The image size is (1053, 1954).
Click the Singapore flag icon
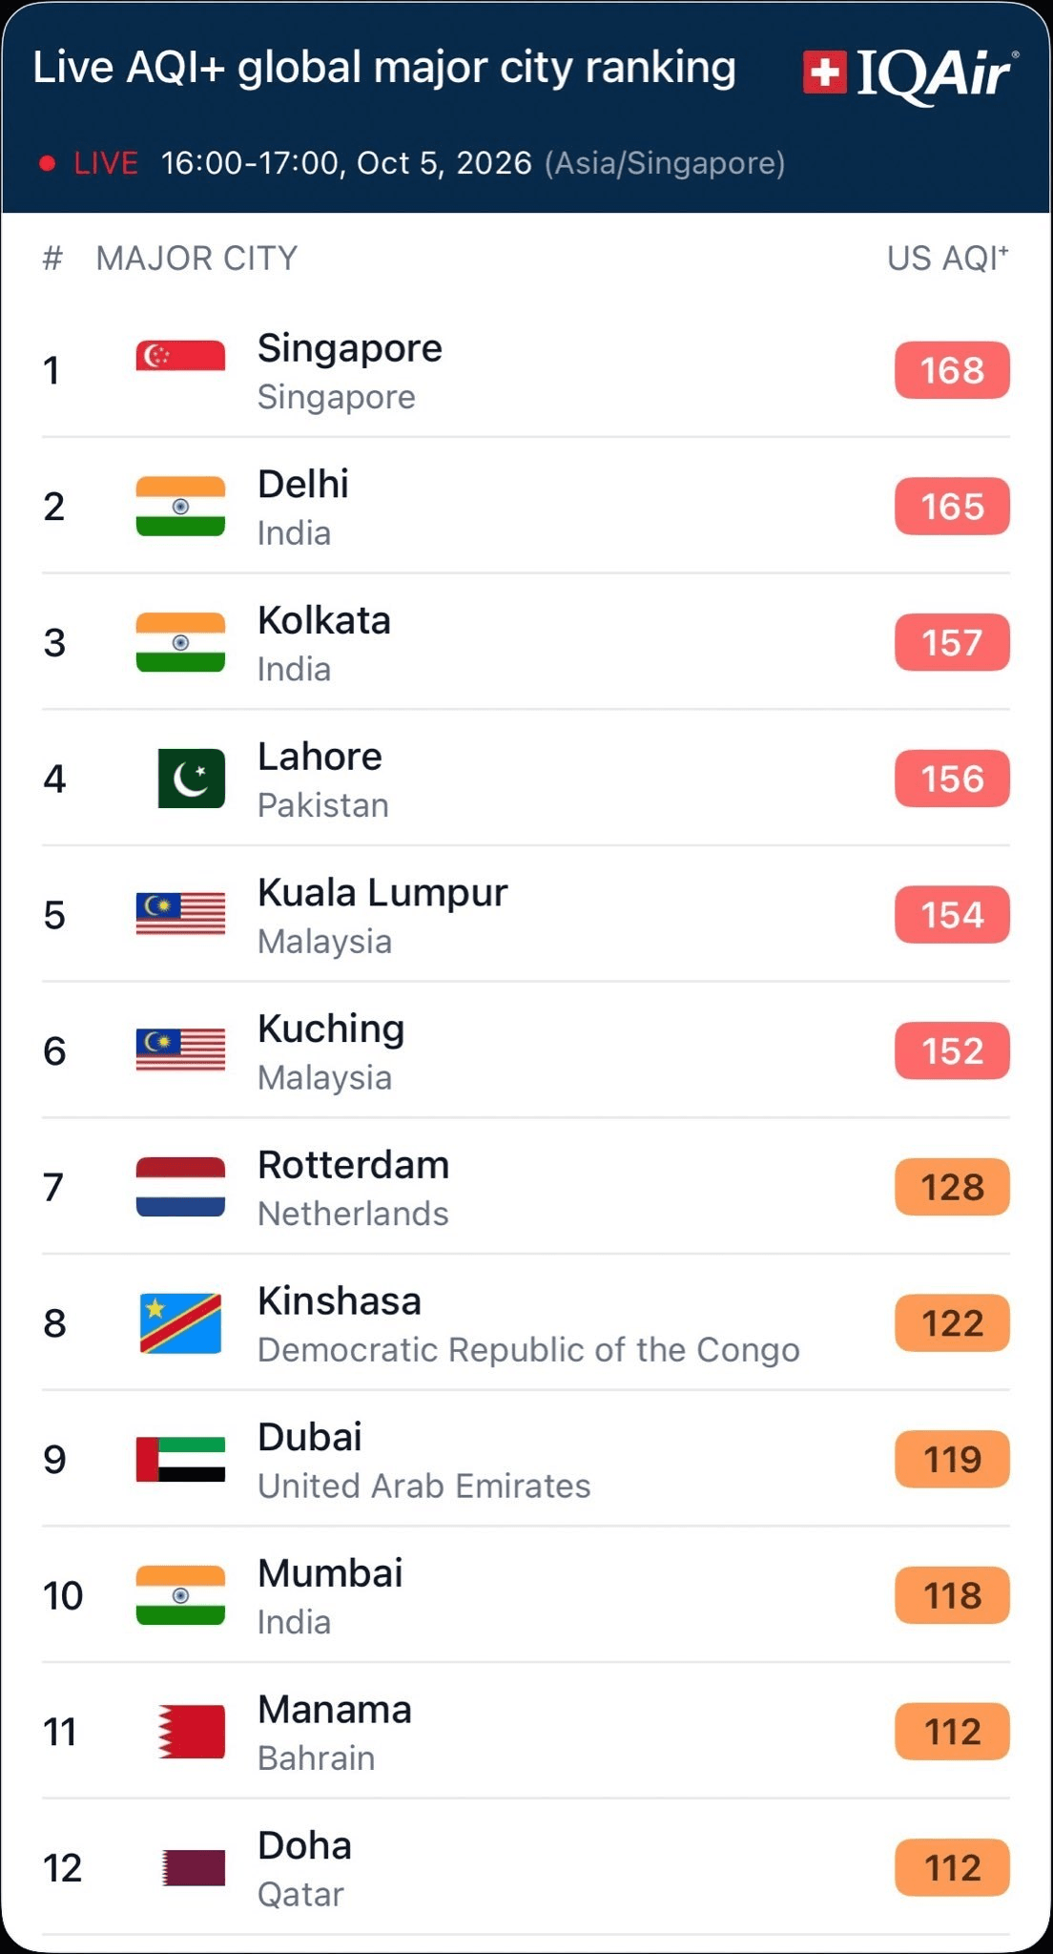click(x=180, y=356)
